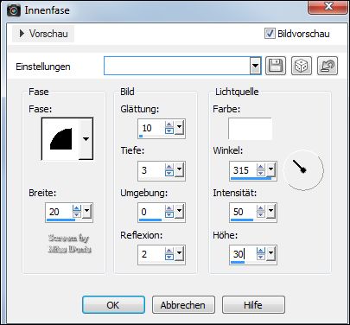Increase Höhe with the up spinner
Screen dimensions: 350x325
click(261, 251)
